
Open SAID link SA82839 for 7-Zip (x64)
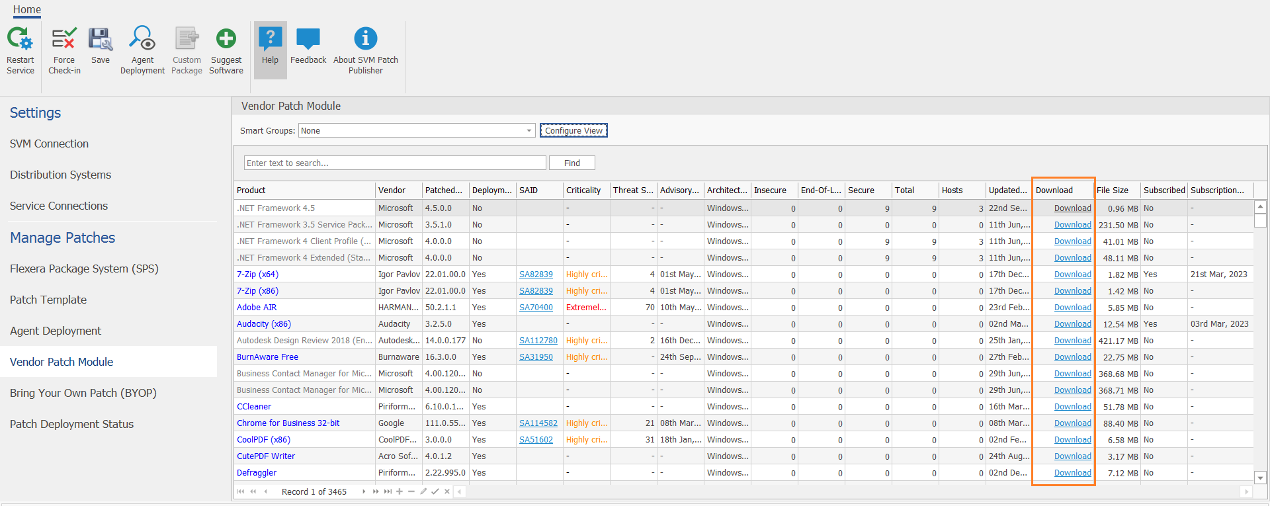tap(536, 274)
